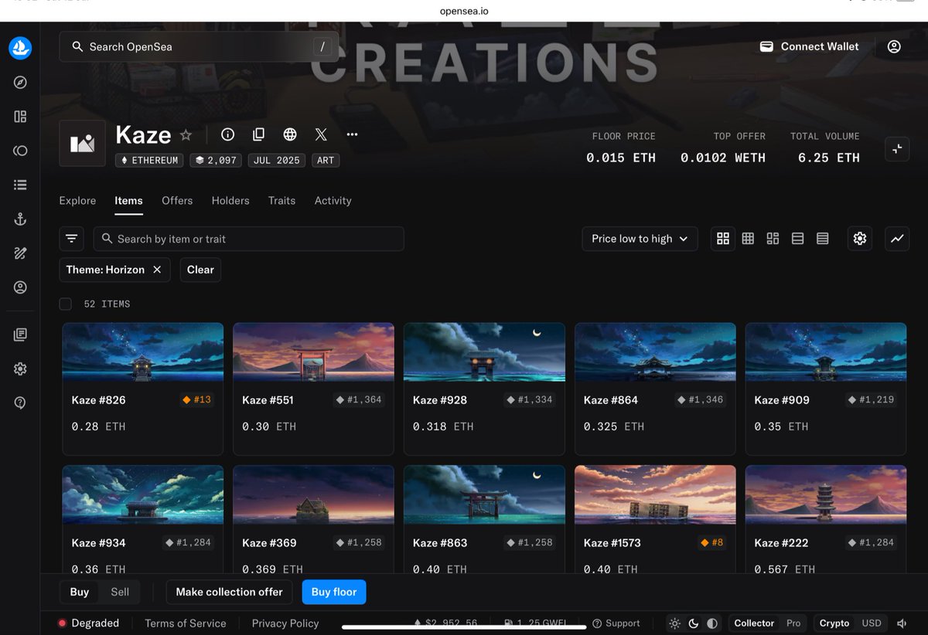Switch to the Explore tab

pos(77,200)
